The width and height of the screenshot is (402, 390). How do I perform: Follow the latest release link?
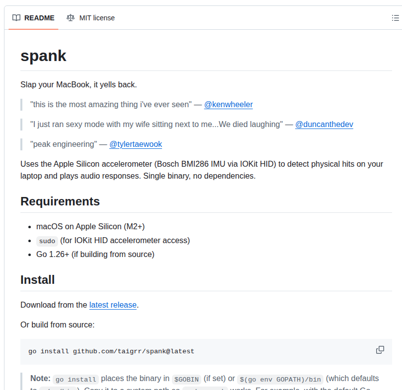[x=113, y=305]
